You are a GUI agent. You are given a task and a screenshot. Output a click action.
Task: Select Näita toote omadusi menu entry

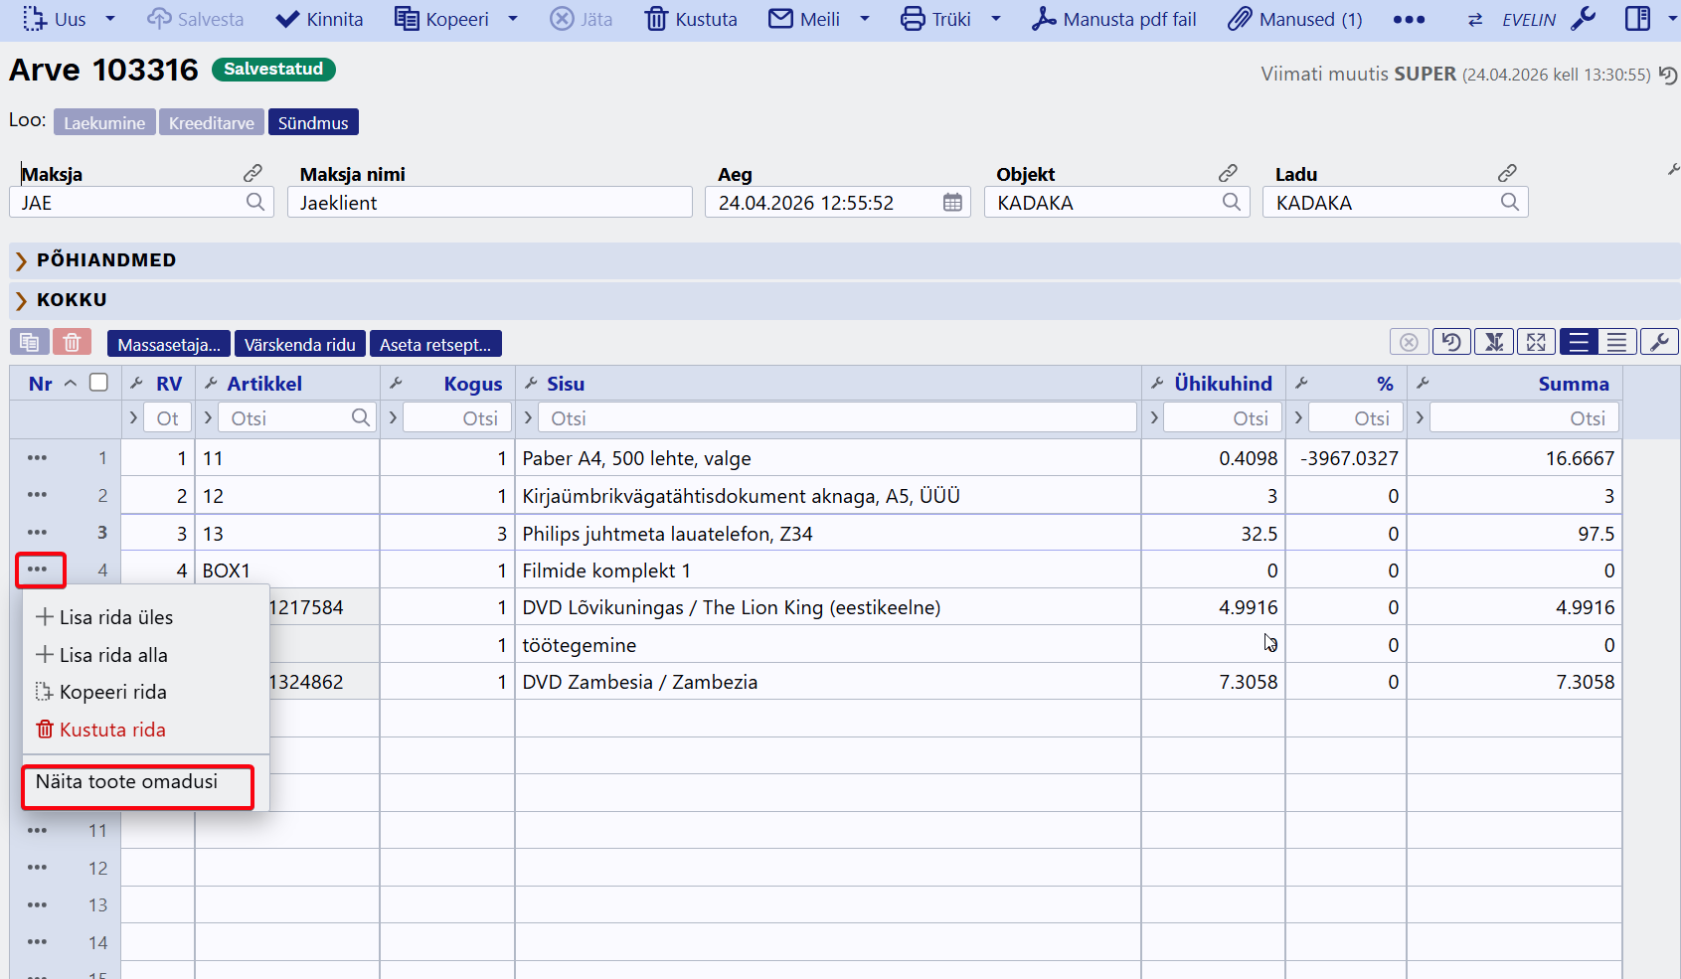pyautogui.click(x=126, y=782)
